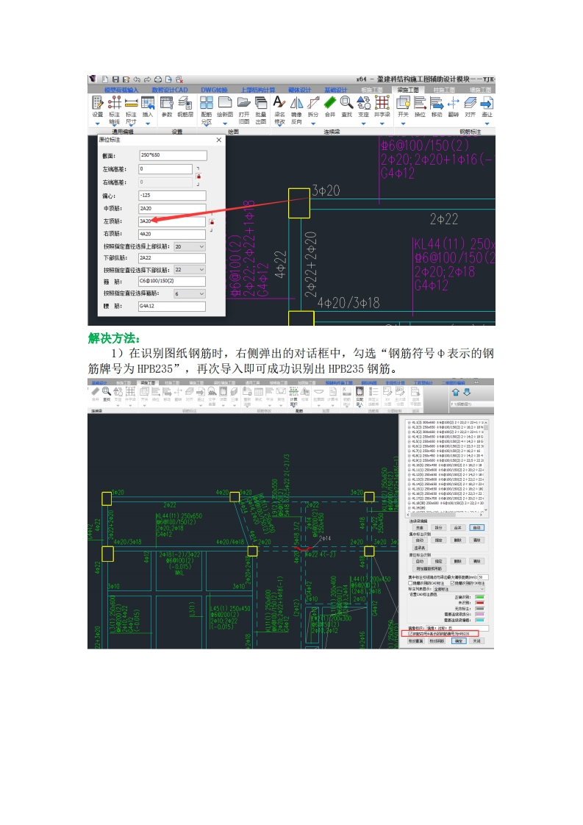Image resolution: width=583 pixels, height=825 pixels.
Task: Click the highlighted 自动 button under 连续梁编辑
Action: (x=476, y=528)
